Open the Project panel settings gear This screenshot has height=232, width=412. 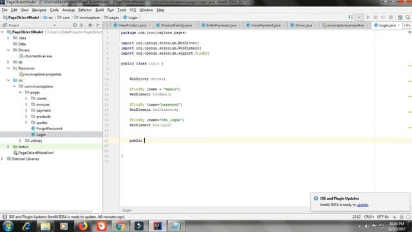[x=90, y=25]
